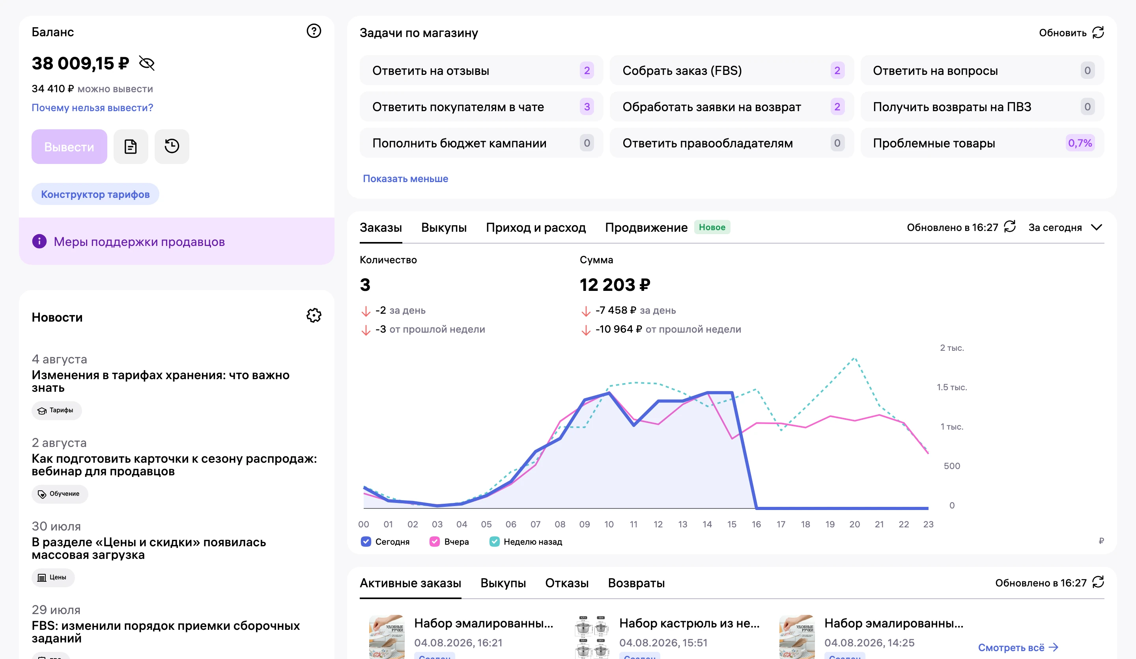Hide the balance amount with the eye icon
This screenshot has height=659, width=1136.
click(x=147, y=63)
